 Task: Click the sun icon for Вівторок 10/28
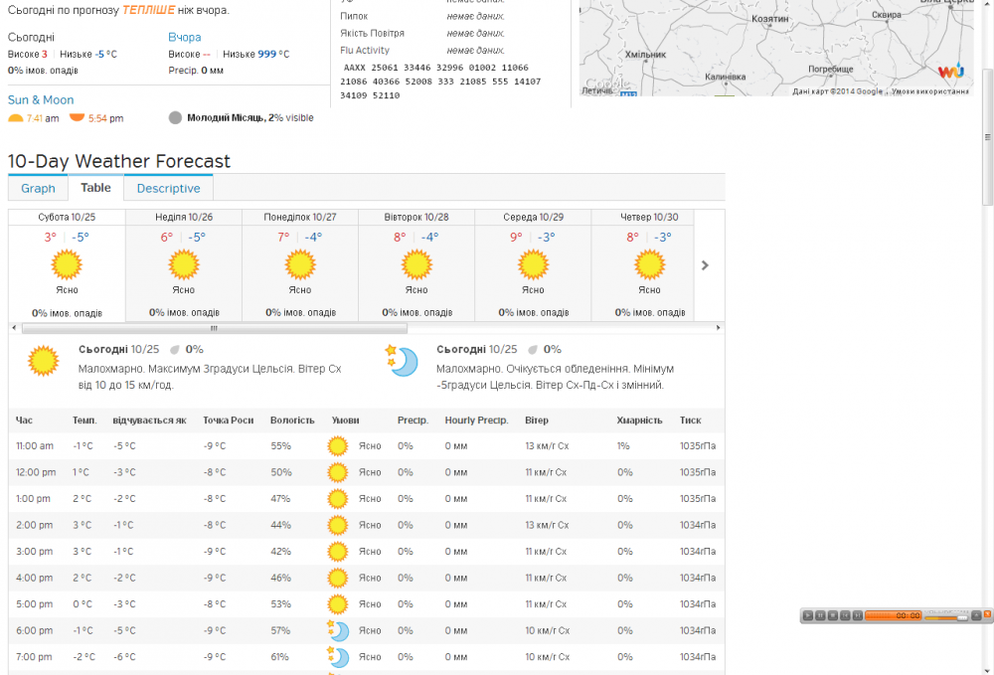point(416,264)
